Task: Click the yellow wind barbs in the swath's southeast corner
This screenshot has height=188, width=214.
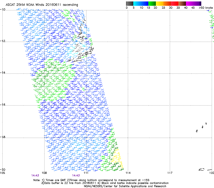Action: coord(117,158)
